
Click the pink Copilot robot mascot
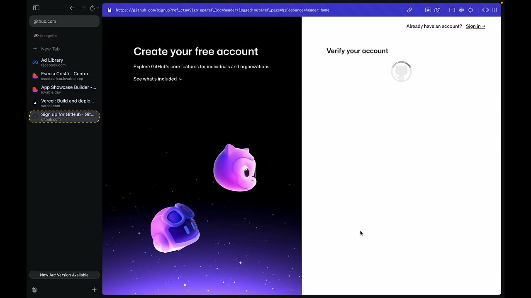(175, 228)
